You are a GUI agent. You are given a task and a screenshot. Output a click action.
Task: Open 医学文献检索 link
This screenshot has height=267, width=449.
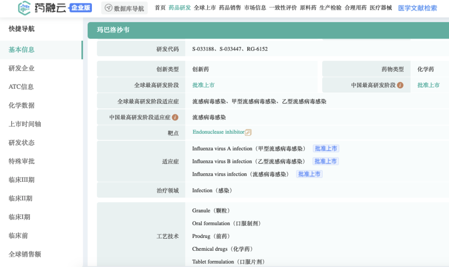tap(417, 8)
